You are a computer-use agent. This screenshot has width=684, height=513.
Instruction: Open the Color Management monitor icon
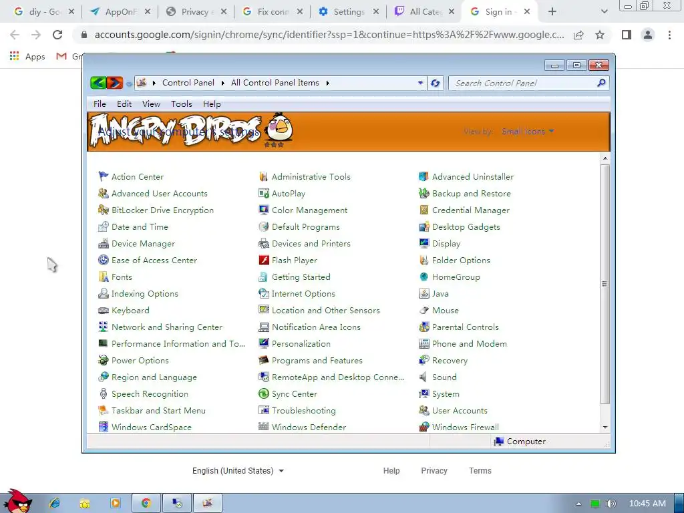click(x=263, y=210)
